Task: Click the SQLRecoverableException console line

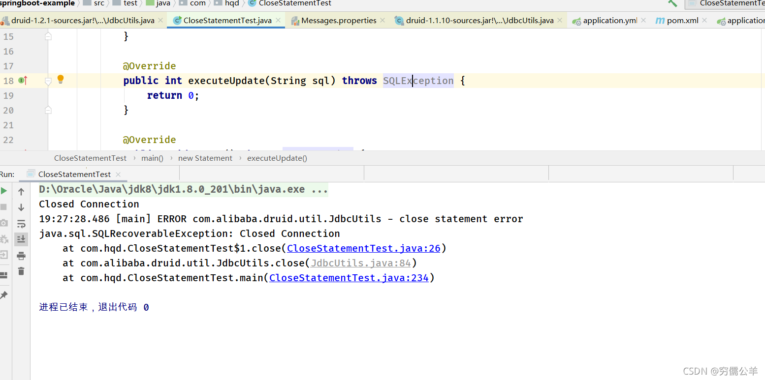Action: click(190, 234)
